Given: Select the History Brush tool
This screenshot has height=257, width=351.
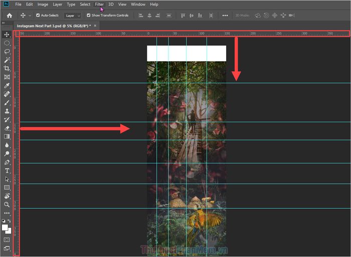Looking at the screenshot, I should click(x=7, y=119).
